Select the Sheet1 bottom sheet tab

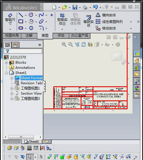click(x=32, y=142)
